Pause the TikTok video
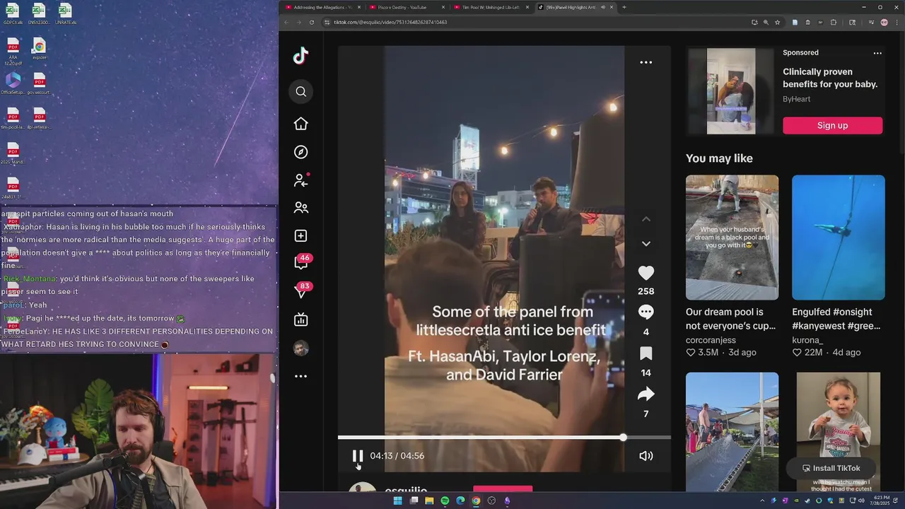 [x=358, y=456]
